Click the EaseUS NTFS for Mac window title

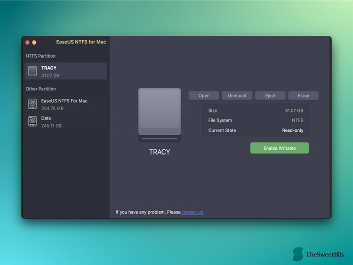tap(81, 42)
